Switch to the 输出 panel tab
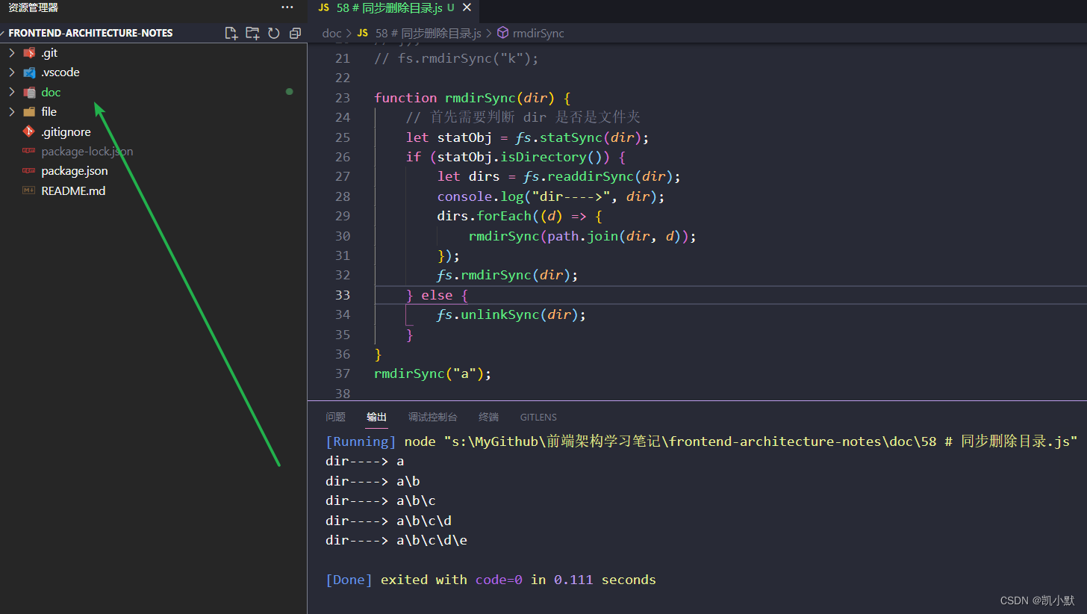Screen dimensions: 1087x614 pos(377,417)
